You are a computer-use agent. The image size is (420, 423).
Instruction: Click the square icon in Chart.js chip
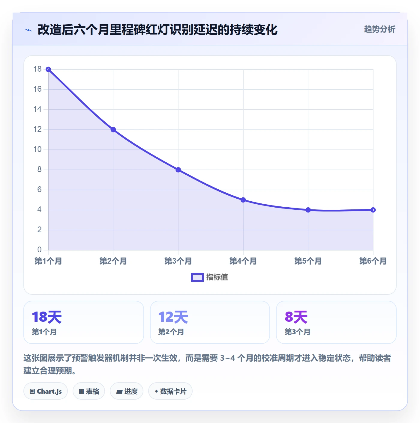tap(32, 392)
